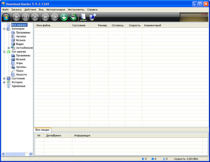Screen dimensions: 210x162
Task: Click the Видео category icon
Action: [x=13, y=44]
